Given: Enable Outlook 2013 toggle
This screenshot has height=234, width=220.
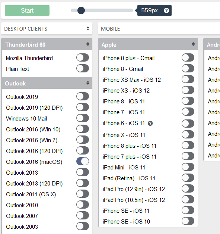Looking at the screenshot, I should tap(83, 172).
